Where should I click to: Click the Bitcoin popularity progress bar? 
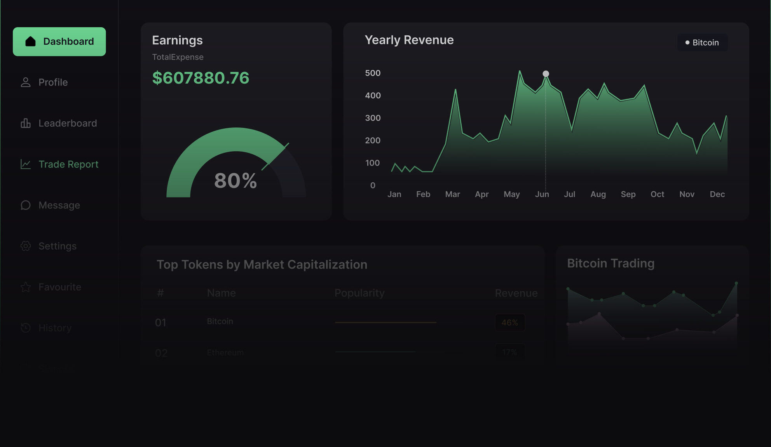pyautogui.click(x=385, y=322)
